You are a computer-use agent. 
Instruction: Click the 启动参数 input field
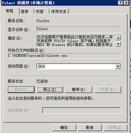coord(82,110)
